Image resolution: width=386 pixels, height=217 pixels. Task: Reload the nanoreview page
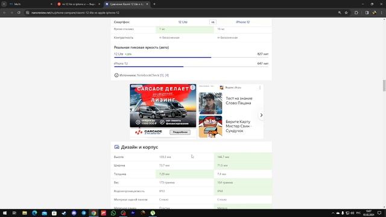click(x=19, y=13)
